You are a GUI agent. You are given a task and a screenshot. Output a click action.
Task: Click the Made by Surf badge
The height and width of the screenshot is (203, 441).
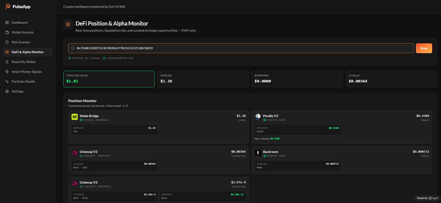tap(427, 198)
